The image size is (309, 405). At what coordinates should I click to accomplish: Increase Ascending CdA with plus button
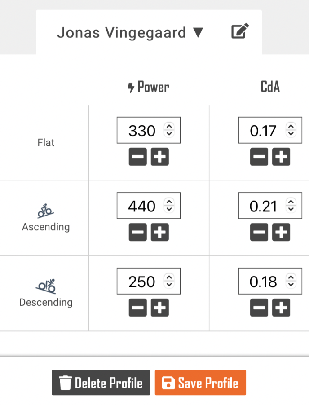point(281,232)
